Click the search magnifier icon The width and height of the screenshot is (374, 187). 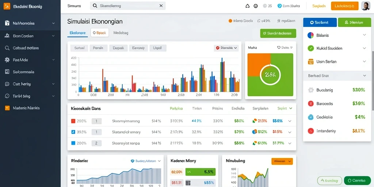pos(95,6)
